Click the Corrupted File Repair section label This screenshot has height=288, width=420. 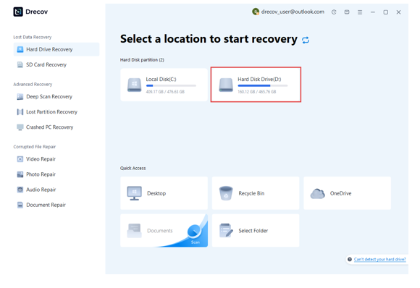click(x=35, y=147)
